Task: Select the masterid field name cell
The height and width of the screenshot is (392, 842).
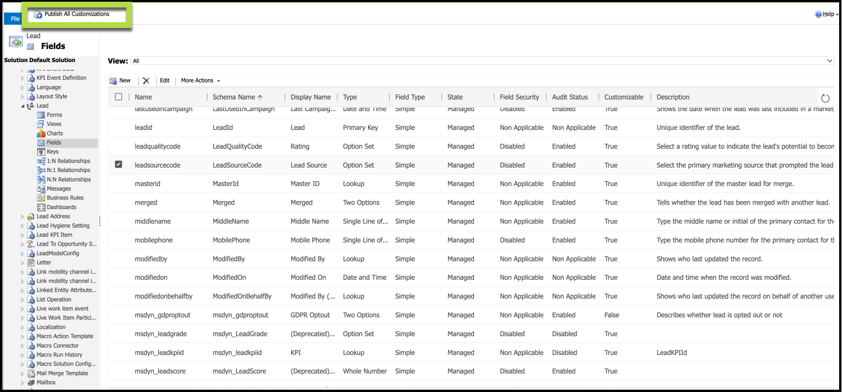Action: (x=148, y=184)
